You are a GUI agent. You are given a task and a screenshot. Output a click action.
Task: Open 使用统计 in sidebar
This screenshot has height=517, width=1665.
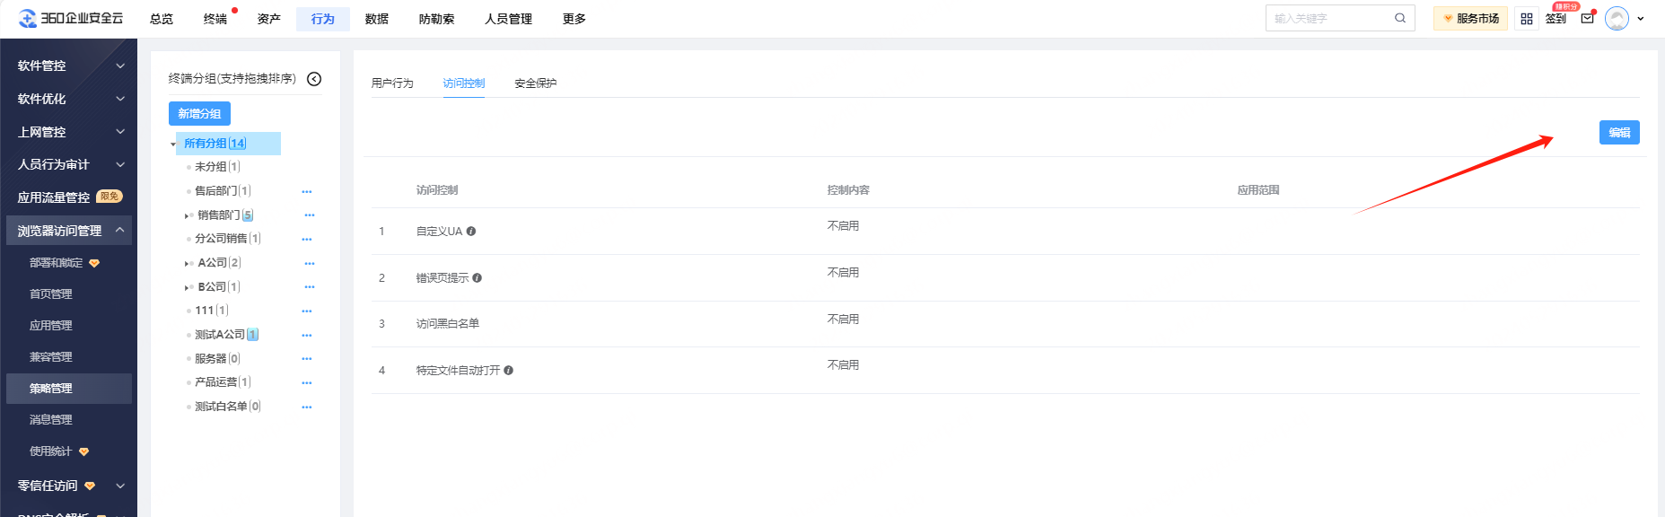(50, 451)
